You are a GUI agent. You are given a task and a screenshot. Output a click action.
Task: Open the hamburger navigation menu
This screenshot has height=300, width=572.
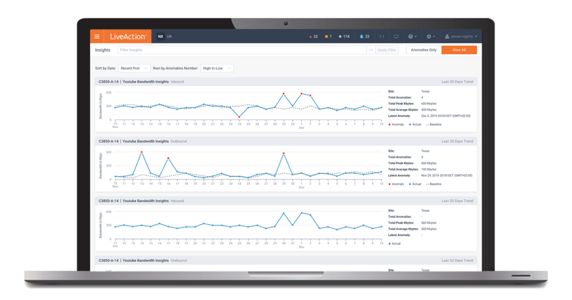[x=97, y=36]
